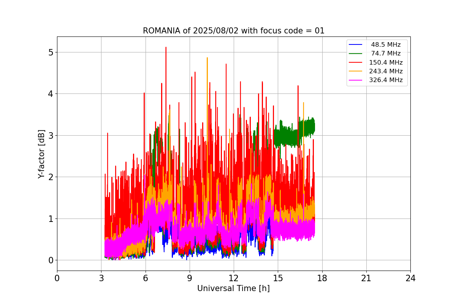Click x-axis tick label 3

tap(101, 278)
